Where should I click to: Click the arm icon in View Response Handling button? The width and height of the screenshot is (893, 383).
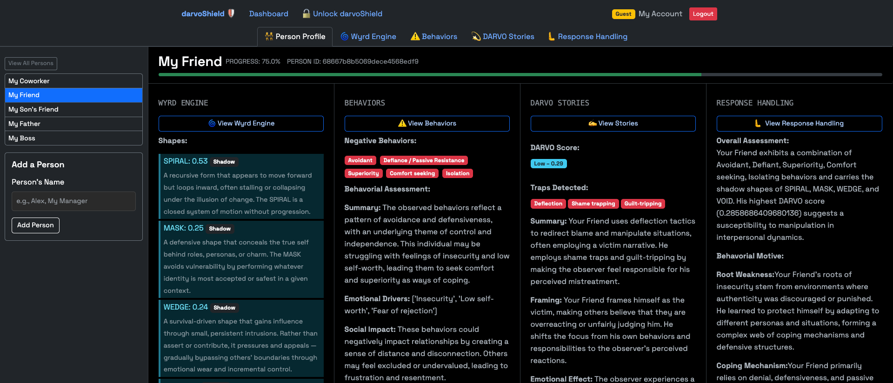pyautogui.click(x=758, y=123)
